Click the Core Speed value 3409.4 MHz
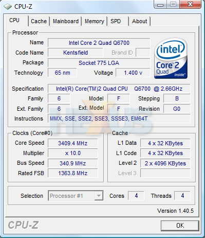Viewport: 205px width, 238px height. click(x=73, y=143)
